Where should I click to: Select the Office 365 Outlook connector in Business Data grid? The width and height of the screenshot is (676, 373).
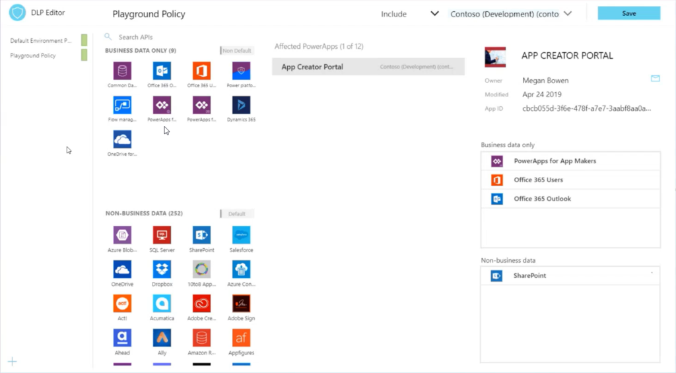coord(162,71)
